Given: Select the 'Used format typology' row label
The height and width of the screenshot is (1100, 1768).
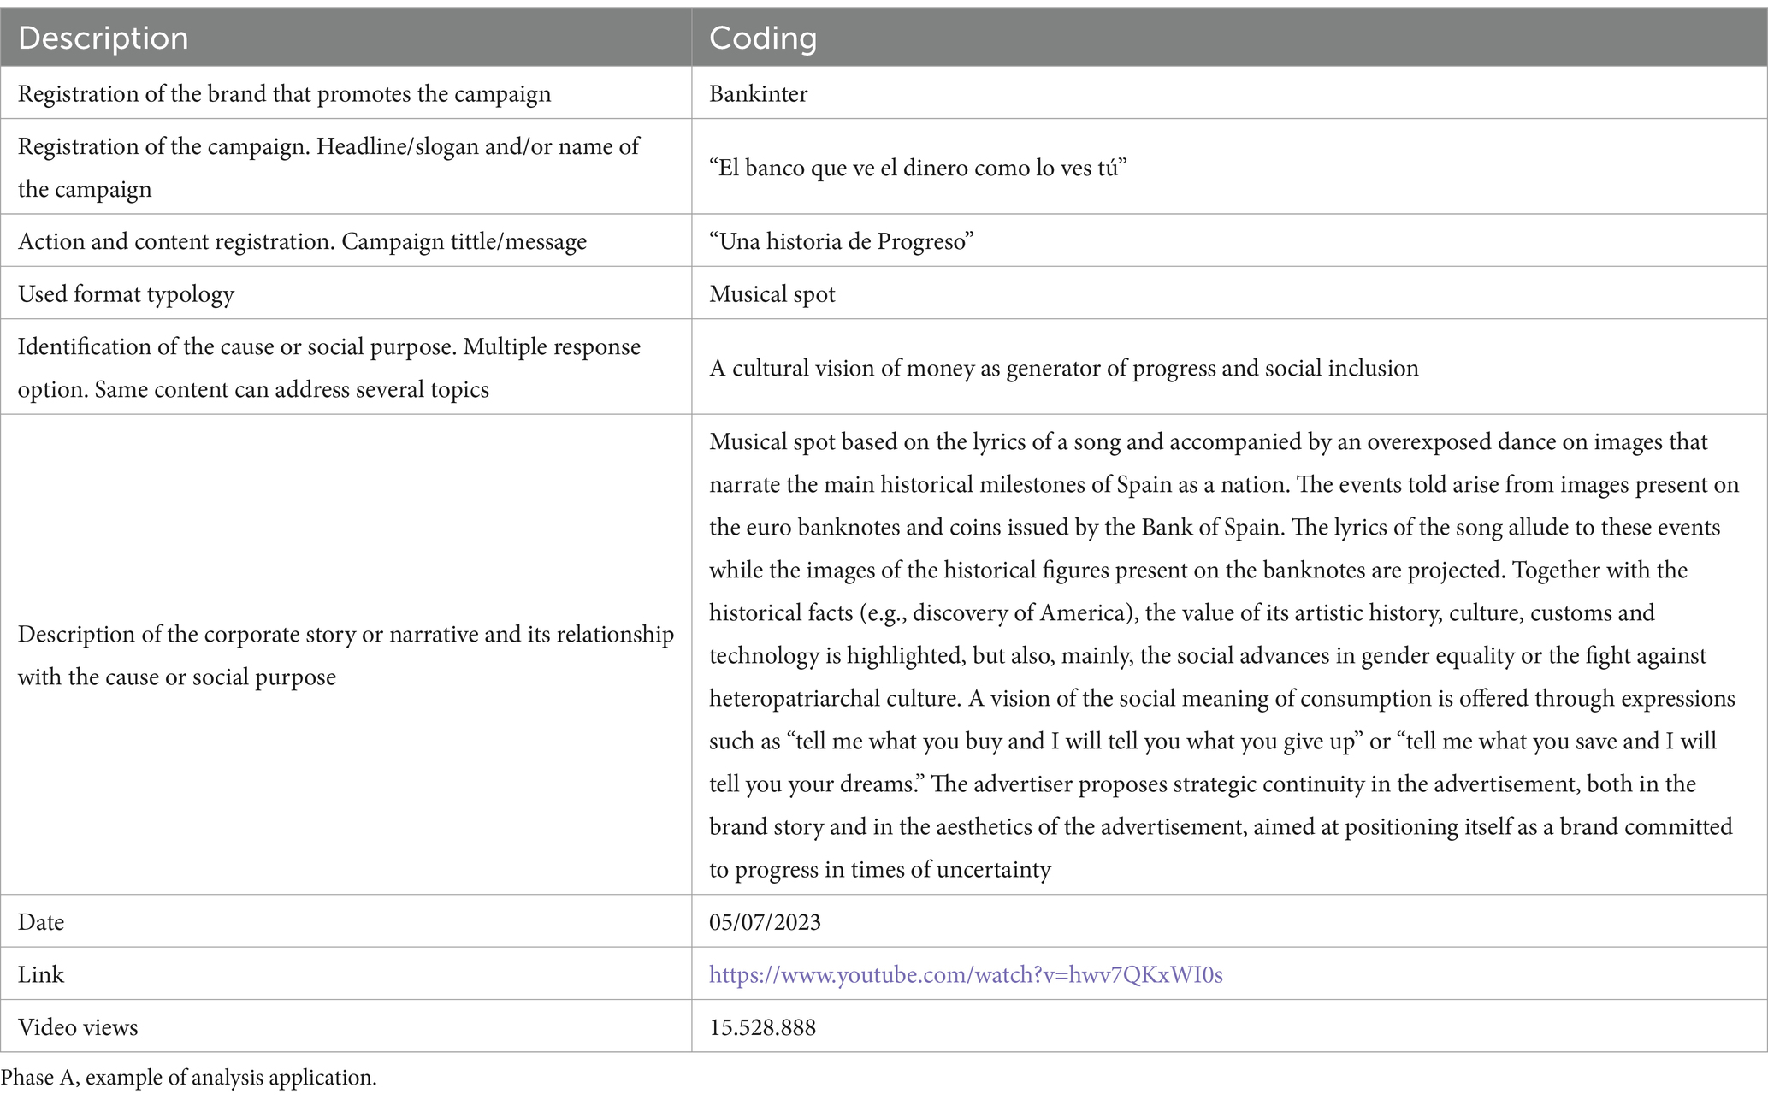Looking at the screenshot, I should click(126, 293).
